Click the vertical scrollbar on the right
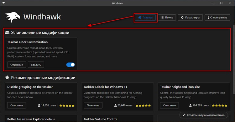 (234, 60)
